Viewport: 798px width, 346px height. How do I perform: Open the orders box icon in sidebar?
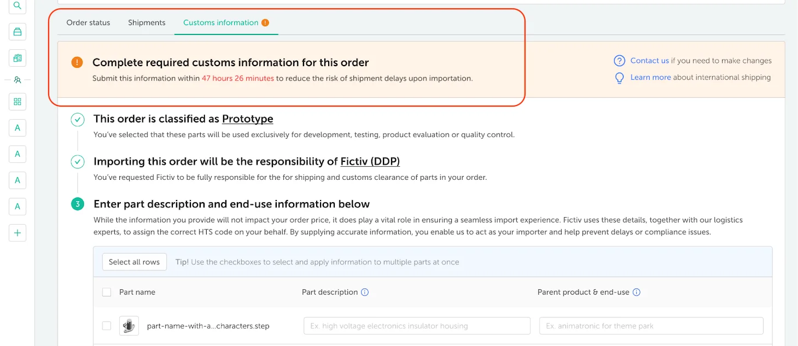click(x=18, y=32)
